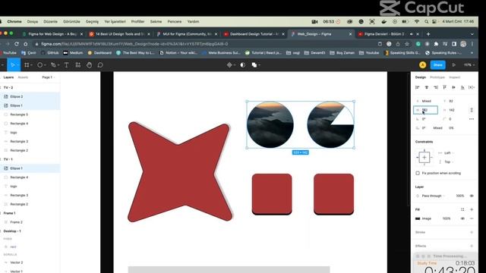The width and height of the screenshot is (486, 273).
Task: Add a new fill with plus
Action: 472,209
